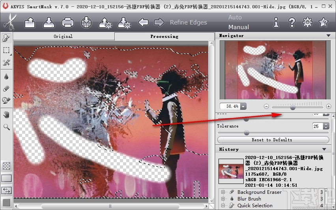Viewport: 336px width, 210px height.
Task: Click the Tolerance label
Action: (x=228, y=126)
